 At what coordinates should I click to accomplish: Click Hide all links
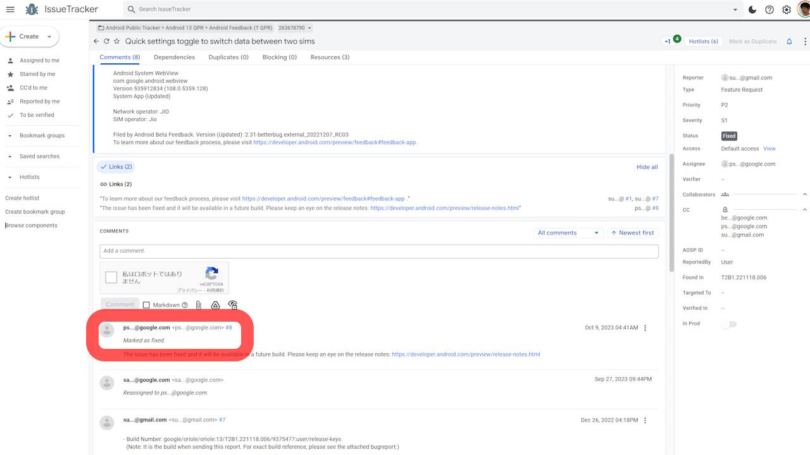point(647,167)
